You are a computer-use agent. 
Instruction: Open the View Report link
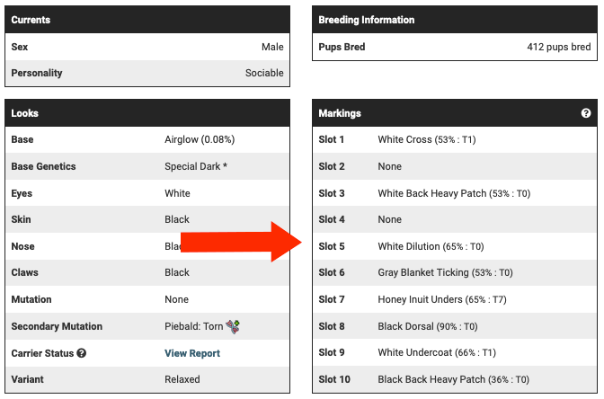point(192,353)
